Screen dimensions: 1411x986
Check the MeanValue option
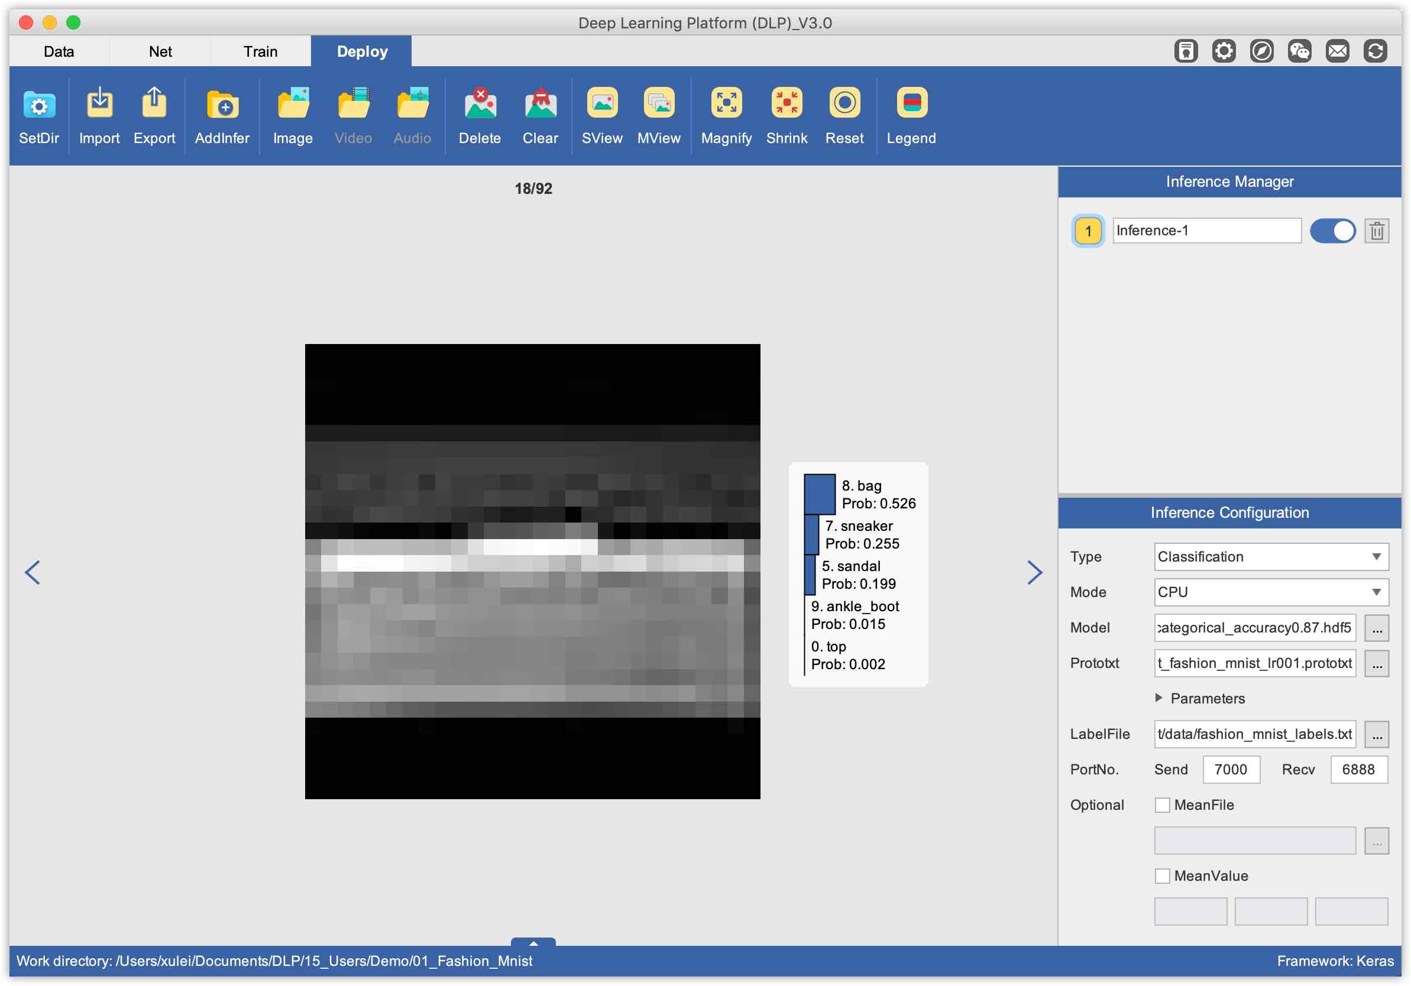click(1162, 875)
